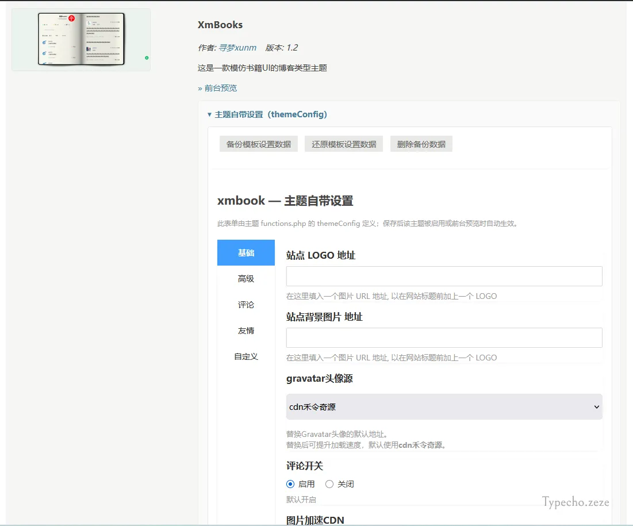
Task: Open the 评论 settings tab
Action: (246, 305)
